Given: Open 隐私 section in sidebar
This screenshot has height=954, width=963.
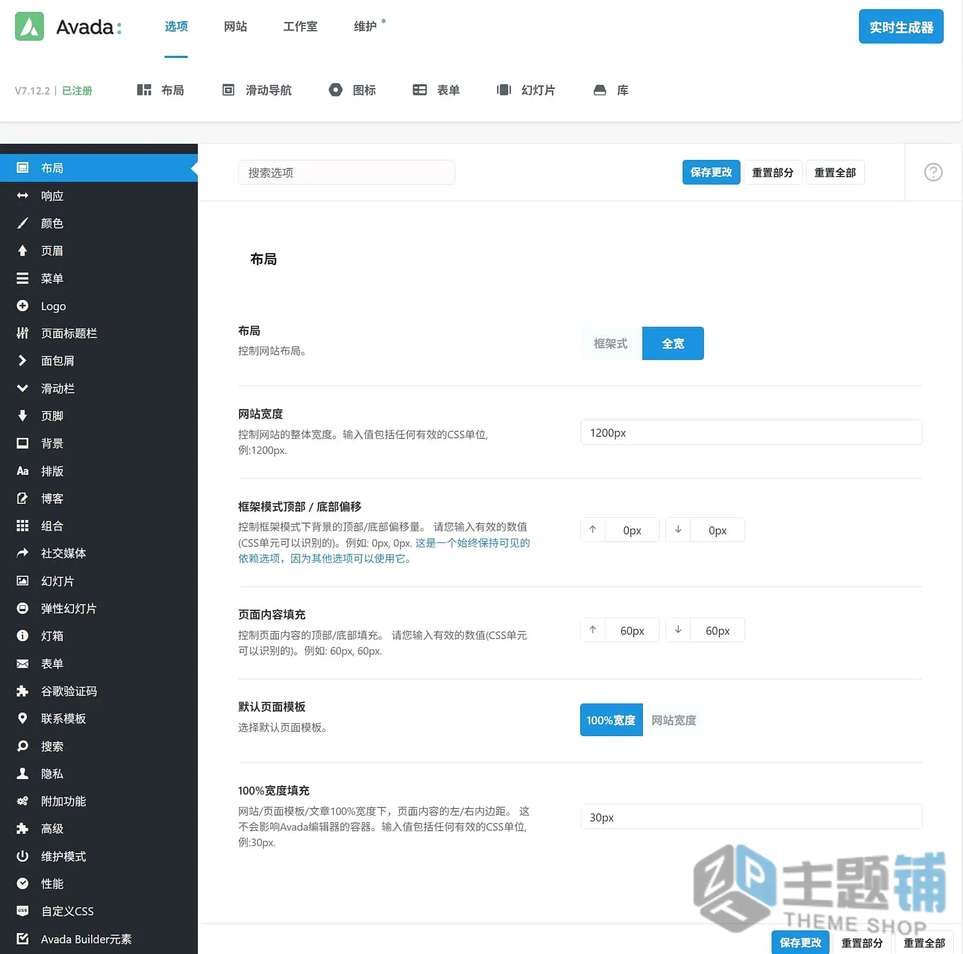Looking at the screenshot, I should coord(99,774).
